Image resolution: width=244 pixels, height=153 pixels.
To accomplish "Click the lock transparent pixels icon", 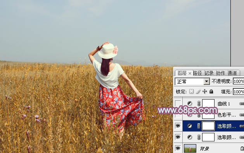I will 191,91.
